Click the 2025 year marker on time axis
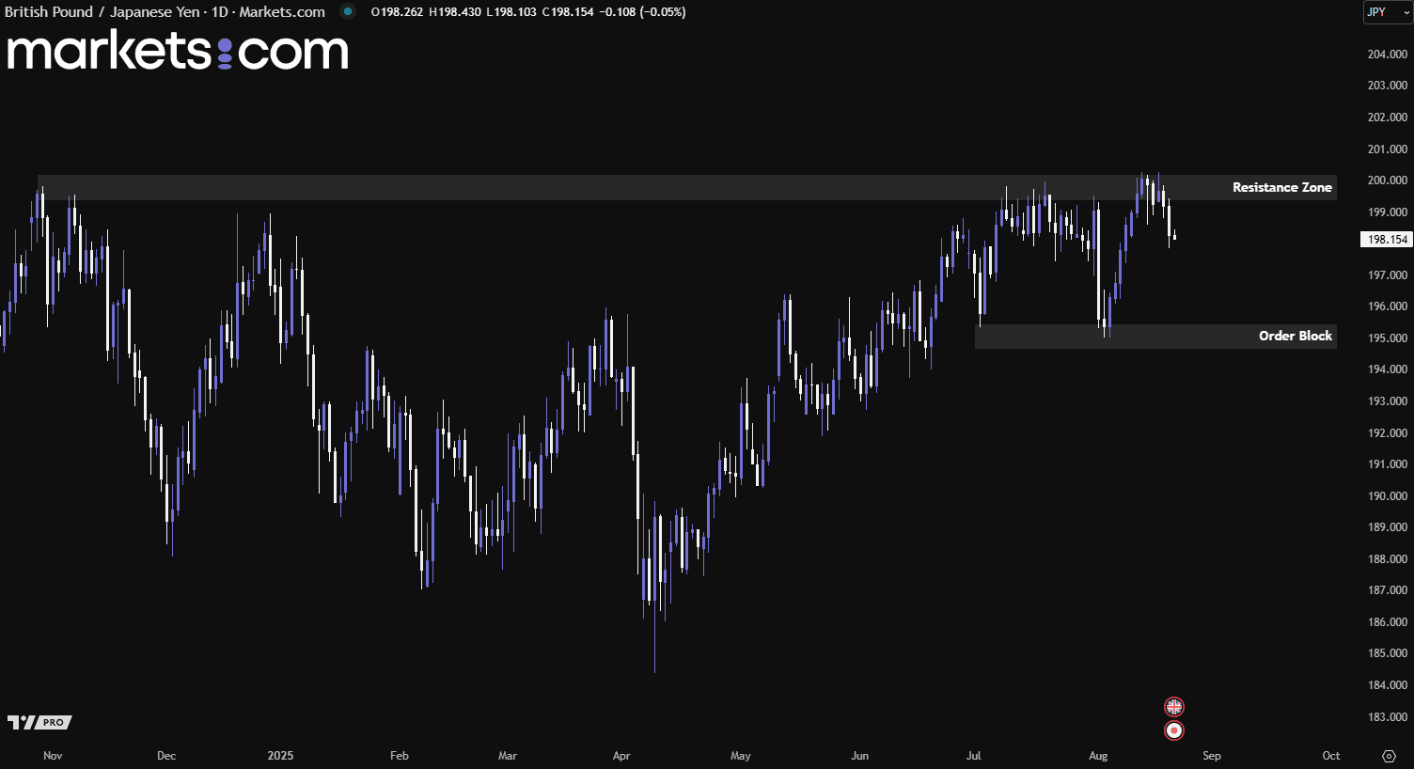 [x=280, y=756]
